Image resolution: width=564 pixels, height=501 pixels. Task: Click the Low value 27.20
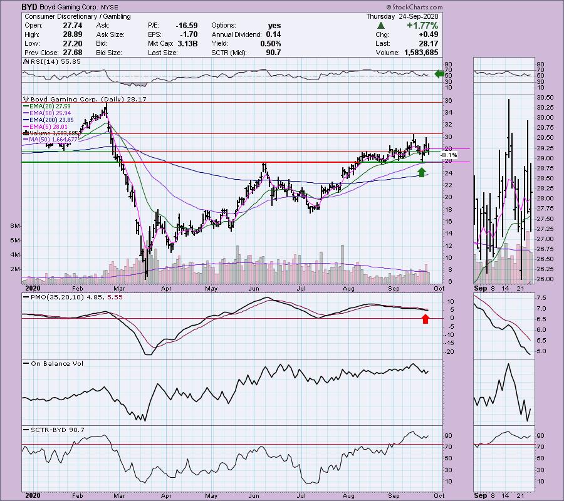coord(72,43)
